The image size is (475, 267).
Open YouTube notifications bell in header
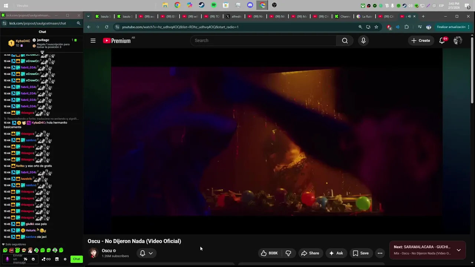coord(442,40)
